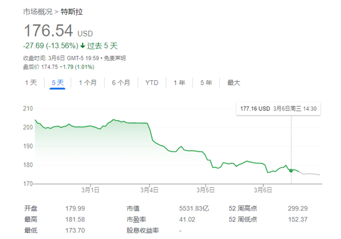
Task: Click the 市值 label
Action: (x=133, y=208)
